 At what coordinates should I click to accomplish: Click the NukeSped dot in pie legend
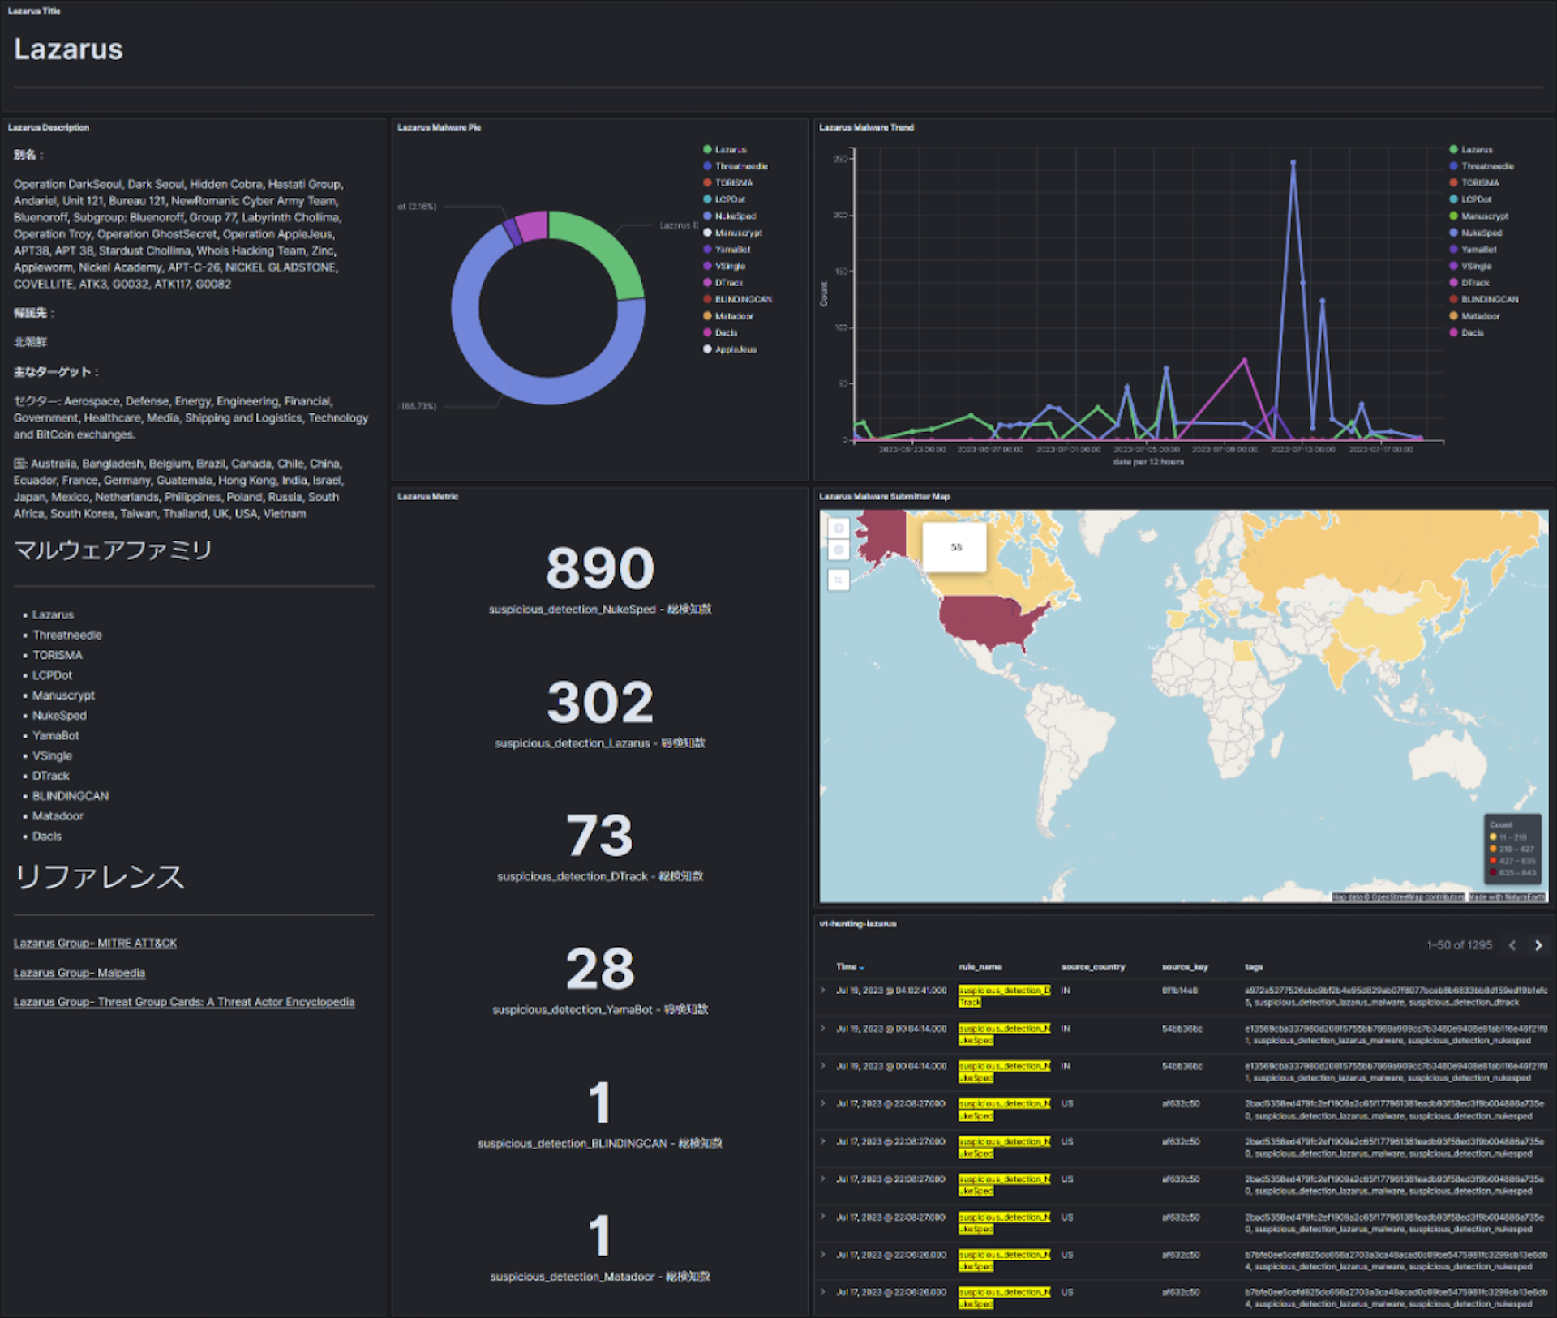(x=707, y=216)
